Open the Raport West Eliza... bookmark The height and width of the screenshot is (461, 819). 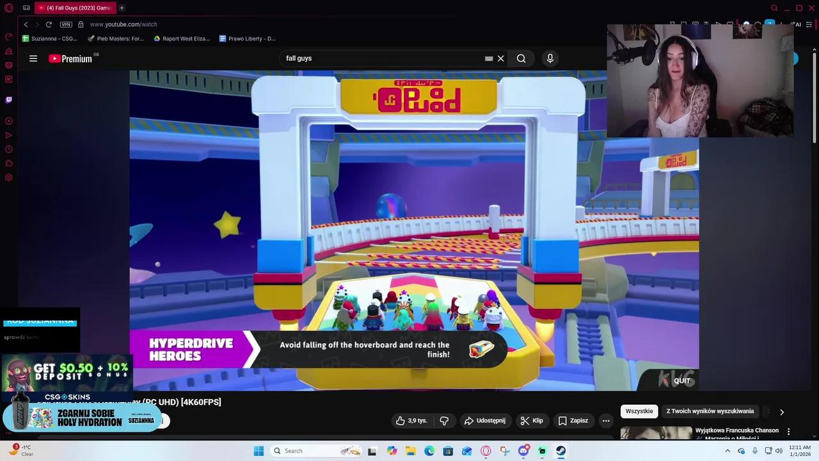(x=182, y=38)
